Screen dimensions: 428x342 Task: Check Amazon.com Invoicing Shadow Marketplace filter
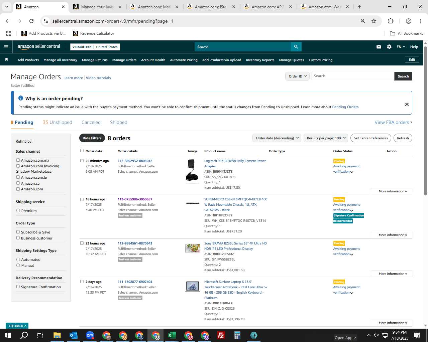click(x=18, y=166)
